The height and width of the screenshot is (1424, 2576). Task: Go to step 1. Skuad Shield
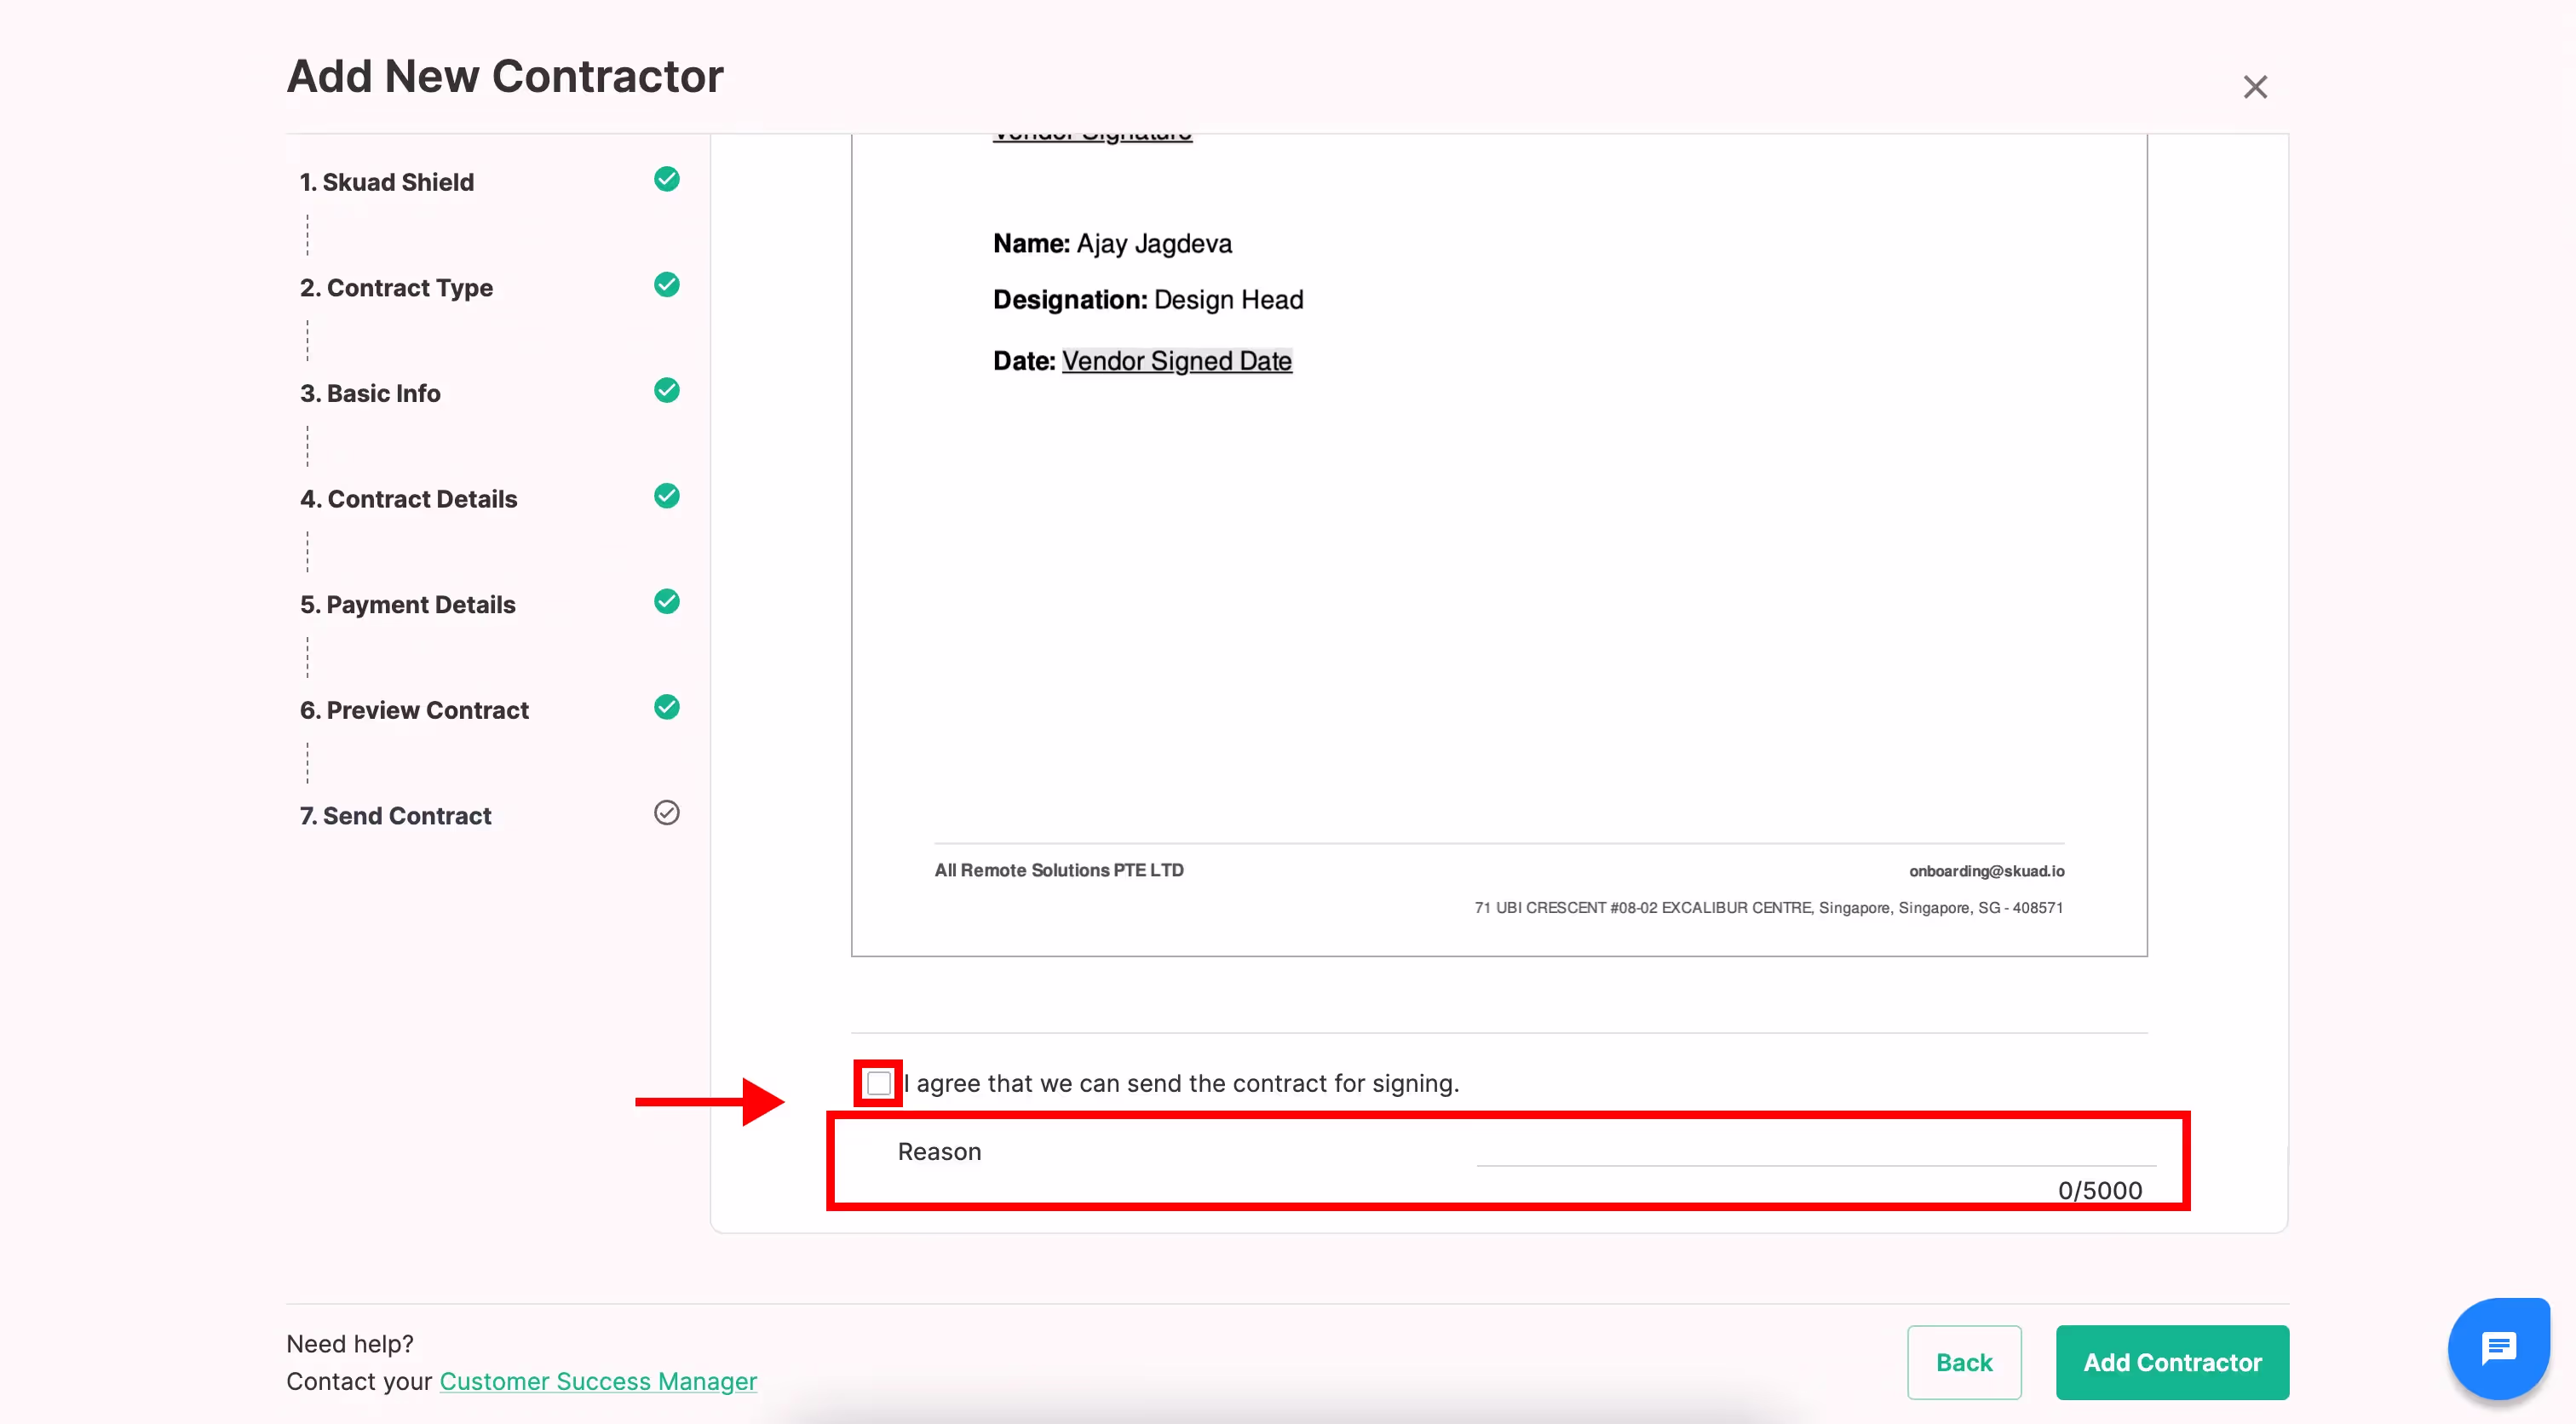[387, 182]
